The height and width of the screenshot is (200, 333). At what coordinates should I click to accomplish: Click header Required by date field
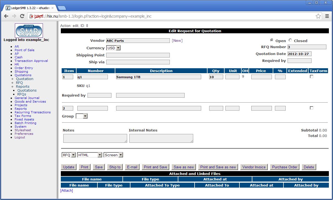pos(299,61)
